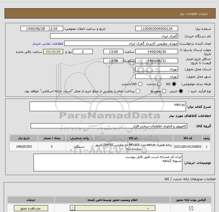219x212 pixels.
Task: Click the دستگاه unit cell
Action: [80, 147]
